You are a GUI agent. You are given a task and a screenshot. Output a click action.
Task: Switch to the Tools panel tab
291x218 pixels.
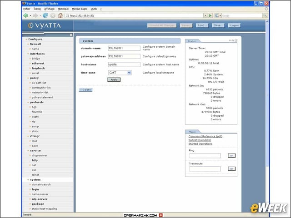click(192, 132)
